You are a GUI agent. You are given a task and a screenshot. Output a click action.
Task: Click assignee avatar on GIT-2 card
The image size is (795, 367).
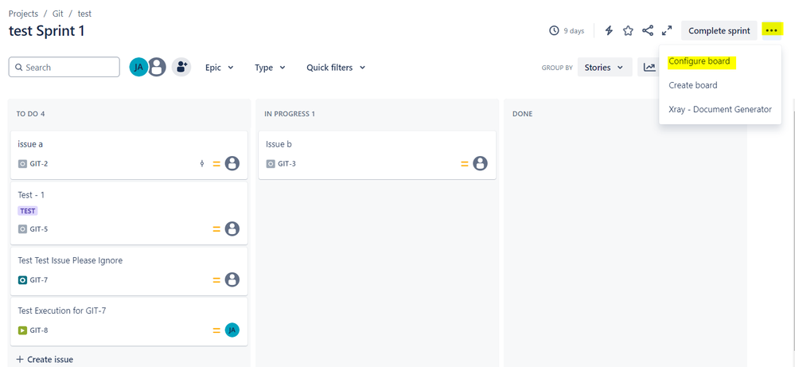coord(232,163)
